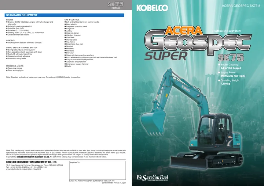Click 'ACERA GEOSPEC SK75-8' cover header text
This screenshot has width=264, height=186.
coord(241,6)
